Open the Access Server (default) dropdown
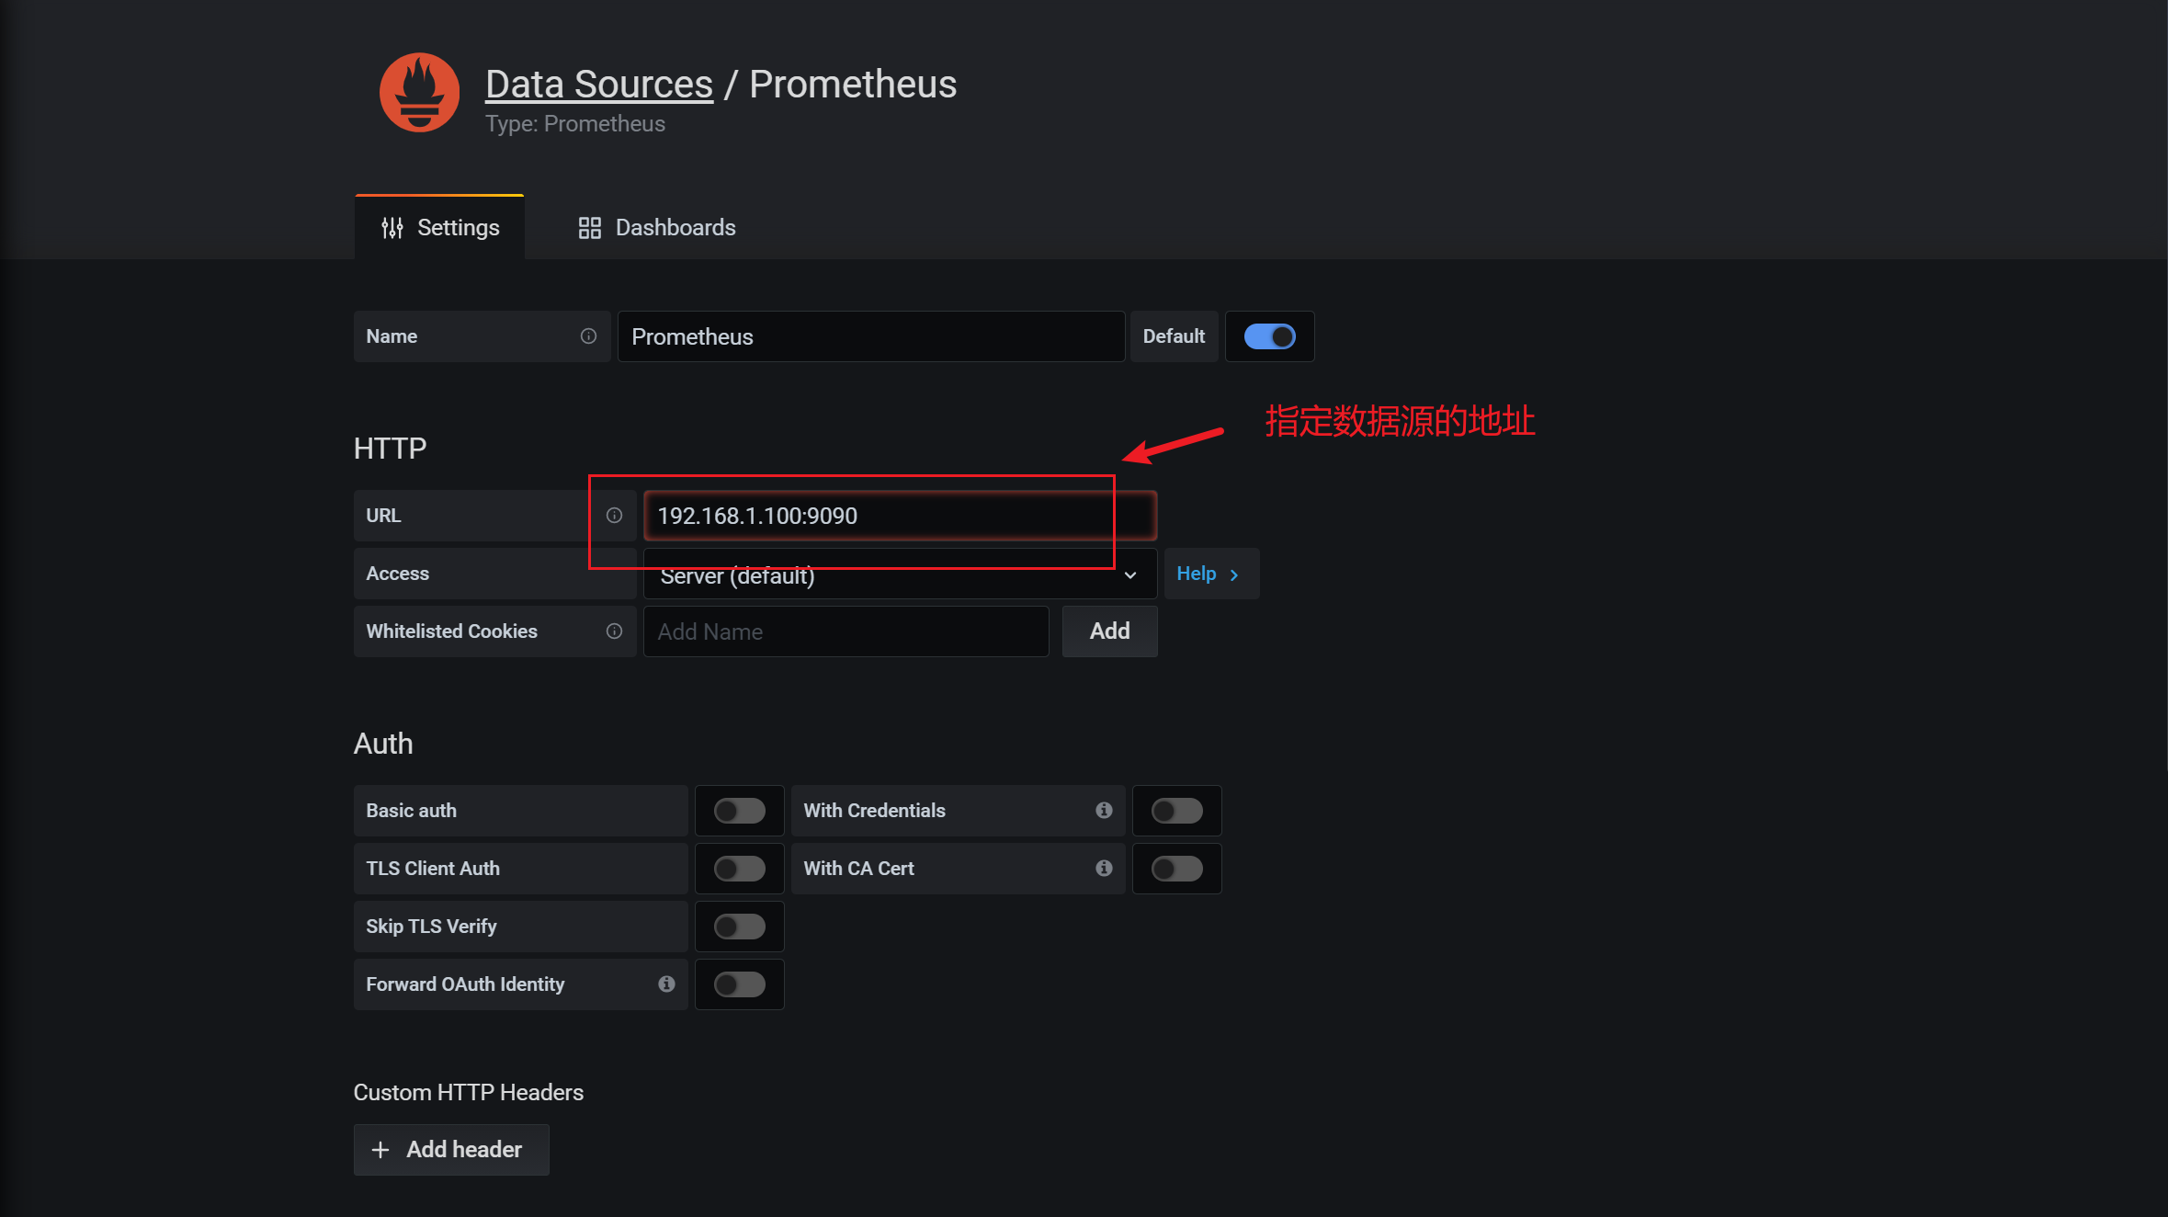Image resolution: width=2168 pixels, height=1217 pixels. [x=900, y=574]
